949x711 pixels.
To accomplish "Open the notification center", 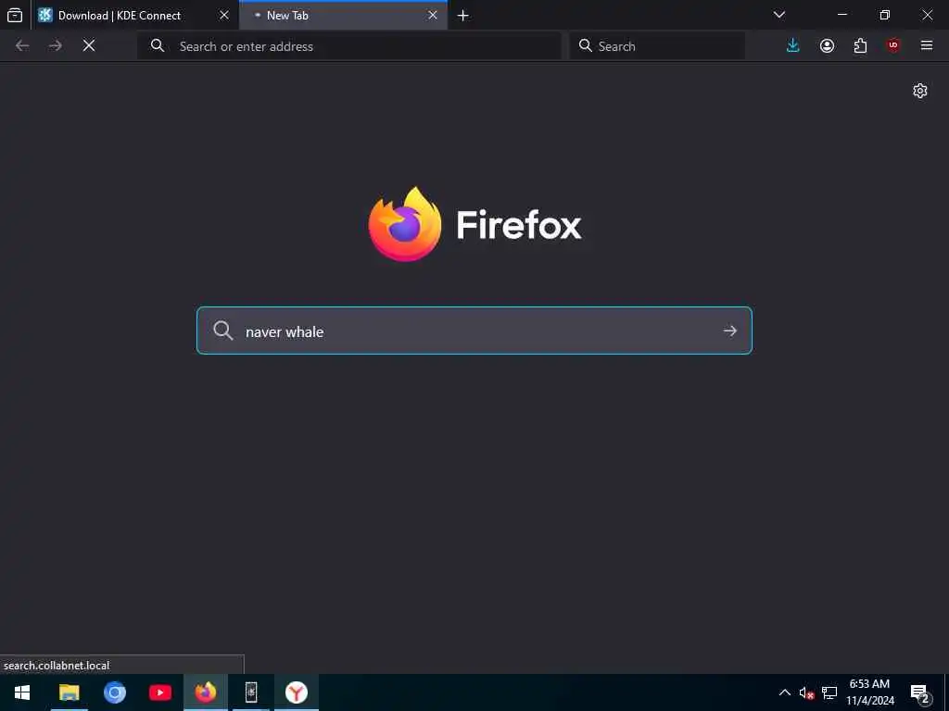I will pos(920,692).
